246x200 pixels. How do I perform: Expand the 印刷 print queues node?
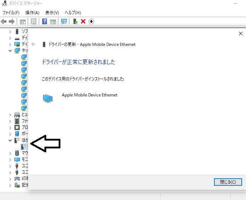click(10, 179)
